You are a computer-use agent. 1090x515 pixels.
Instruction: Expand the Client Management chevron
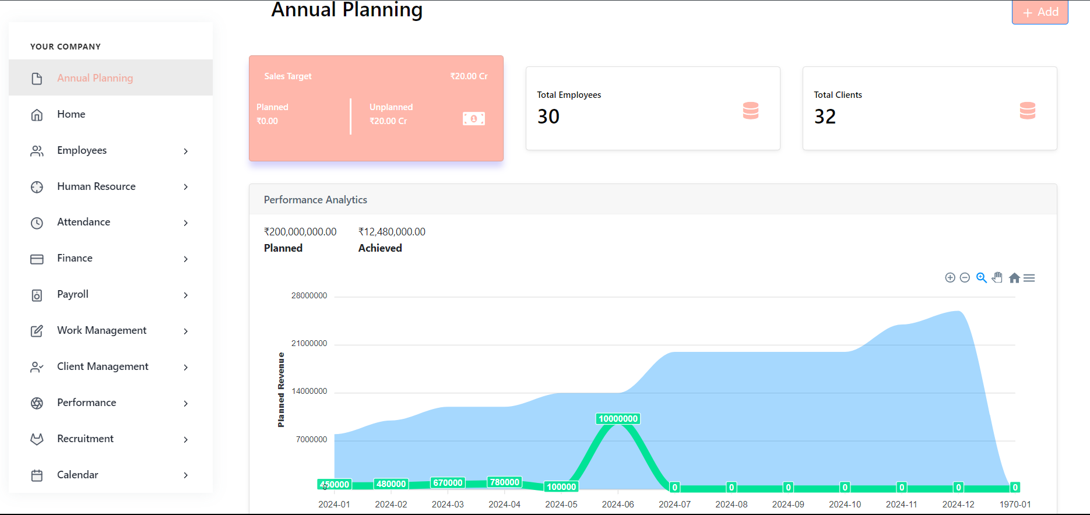pos(186,368)
